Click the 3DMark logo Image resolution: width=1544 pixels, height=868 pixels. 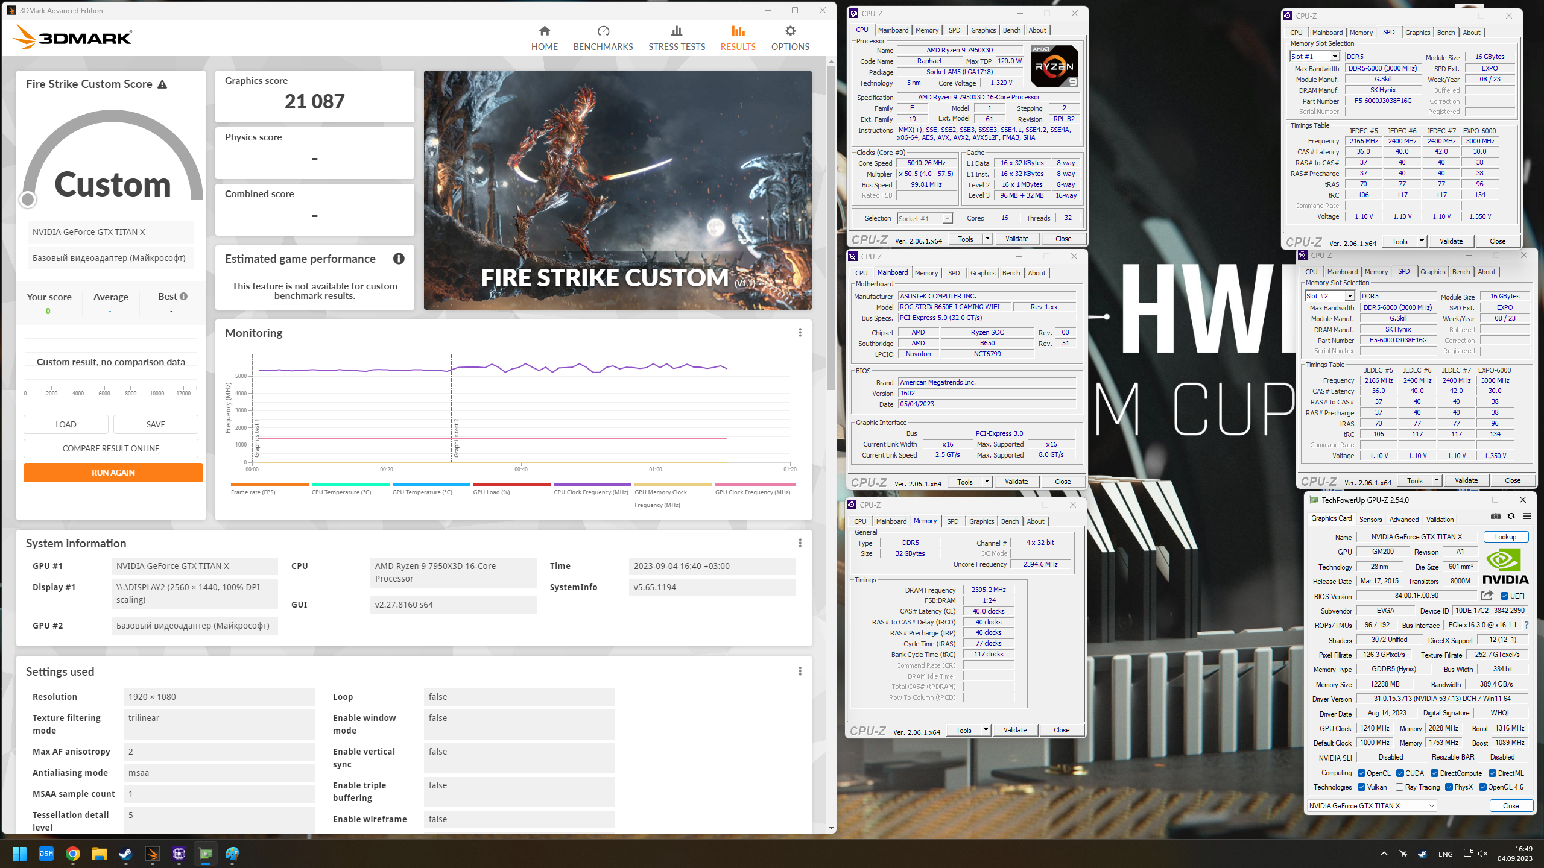[x=72, y=37]
